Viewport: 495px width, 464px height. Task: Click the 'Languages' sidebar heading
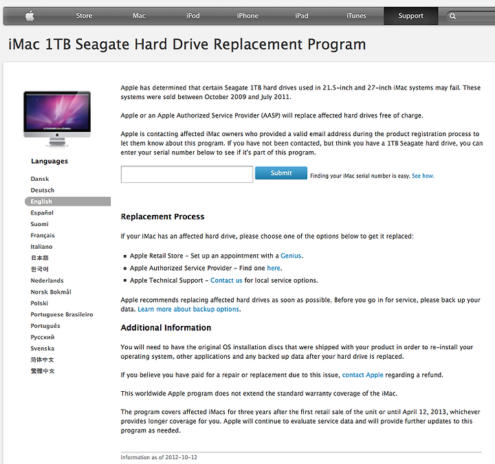tap(49, 161)
